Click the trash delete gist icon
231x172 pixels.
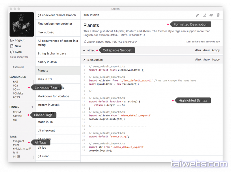point(218,15)
